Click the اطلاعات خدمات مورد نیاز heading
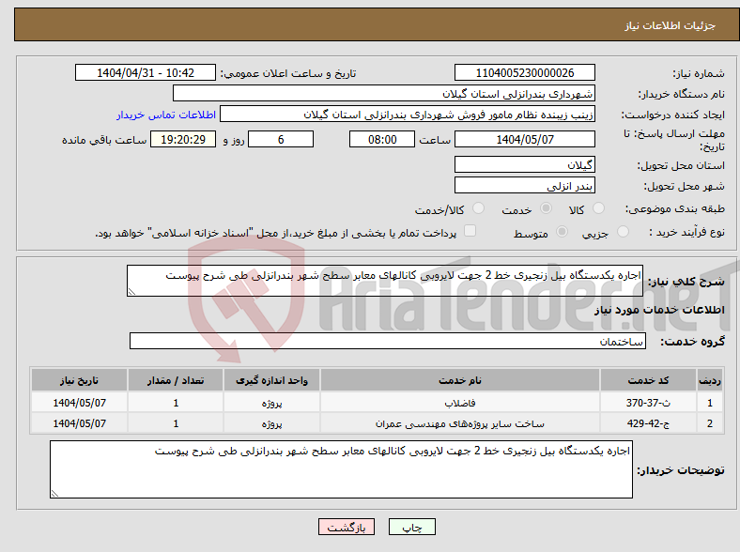Image resolution: width=740 pixels, height=552 pixels. click(659, 310)
